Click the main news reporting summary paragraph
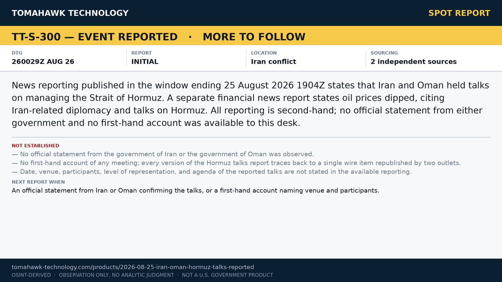Viewport: 502px width, 282px height. click(x=250, y=104)
